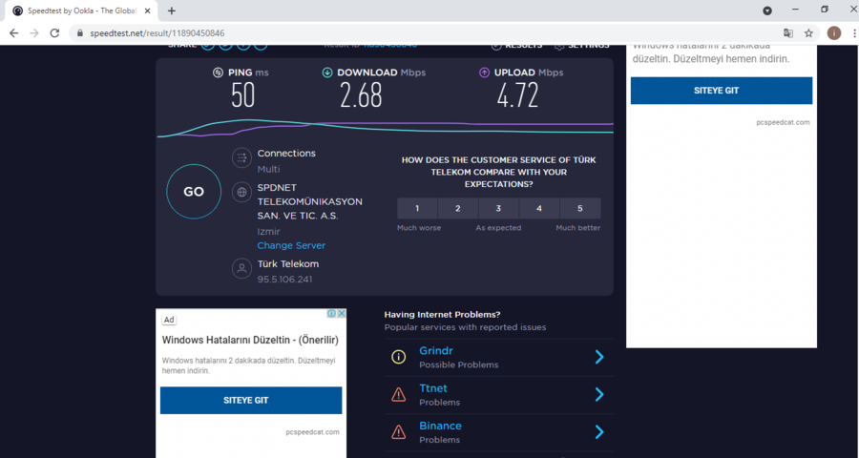Expand the Grindr row chevron

tap(599, 357)
